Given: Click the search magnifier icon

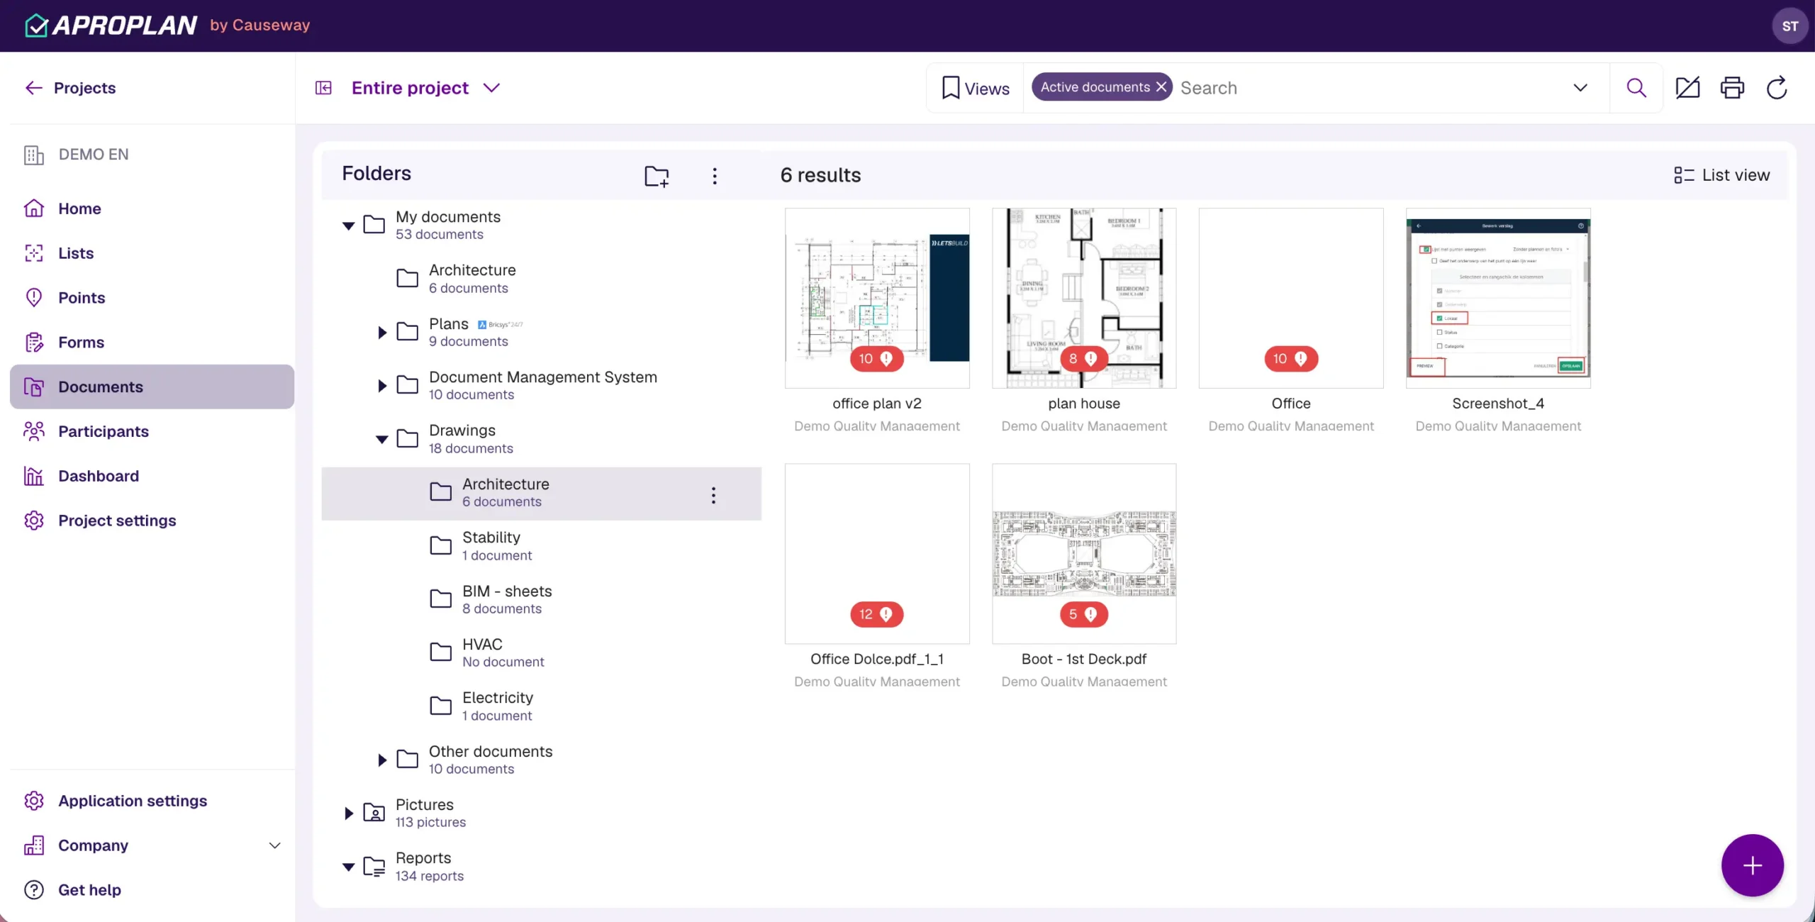Looking at the screenshot, I should (x=1636, y=88).
